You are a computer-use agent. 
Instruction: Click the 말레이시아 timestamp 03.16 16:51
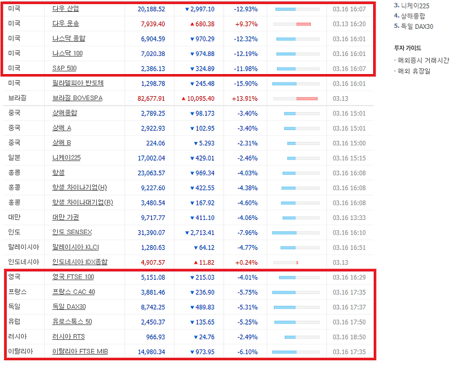349,248
